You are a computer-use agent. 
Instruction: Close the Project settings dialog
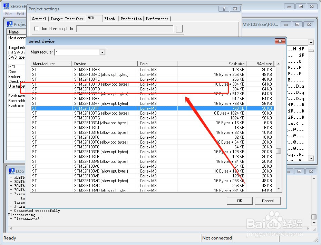[235, 9]
